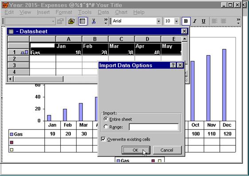Click the Dec bar in the chart
This screenshot has width=249, height=176.
224,85
